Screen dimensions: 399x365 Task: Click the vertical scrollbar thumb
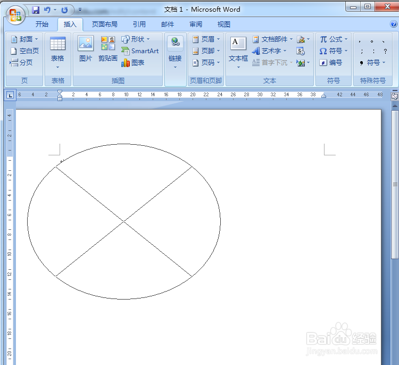coord(395,184)
